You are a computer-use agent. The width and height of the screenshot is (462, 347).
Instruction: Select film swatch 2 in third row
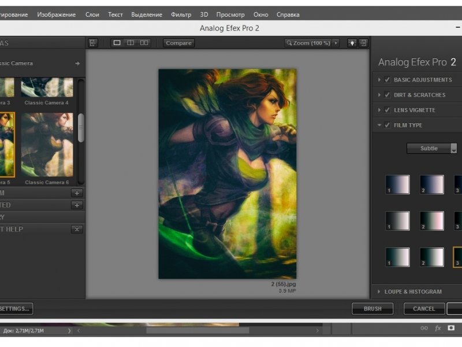[x=431, y=257]
